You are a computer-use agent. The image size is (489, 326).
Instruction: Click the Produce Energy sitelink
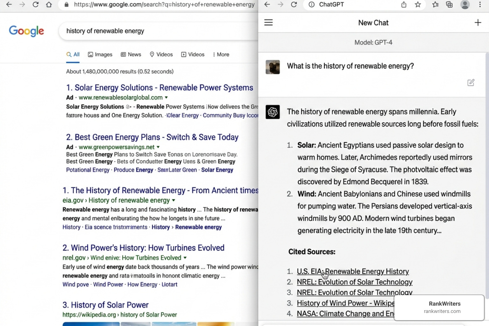point(133,170)
